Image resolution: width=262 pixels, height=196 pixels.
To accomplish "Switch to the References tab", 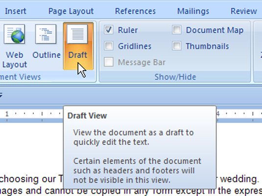I will coord(135,11).
